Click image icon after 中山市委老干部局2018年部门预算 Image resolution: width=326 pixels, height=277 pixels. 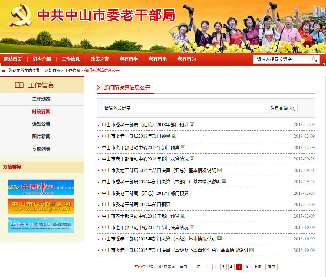(x=174, y=136)
